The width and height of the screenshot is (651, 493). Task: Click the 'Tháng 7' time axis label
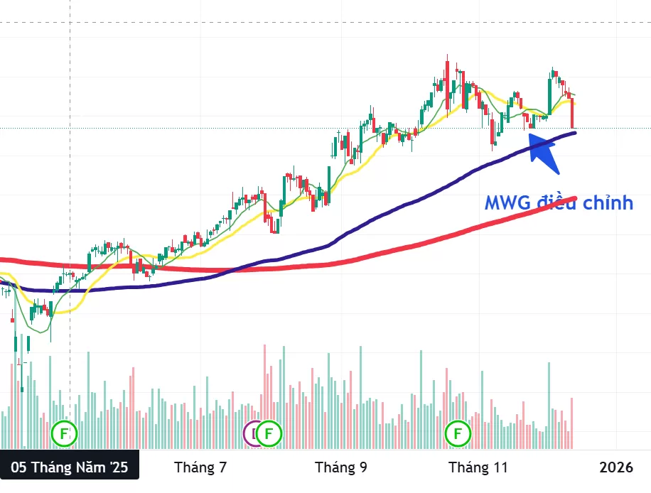(200, 467)
